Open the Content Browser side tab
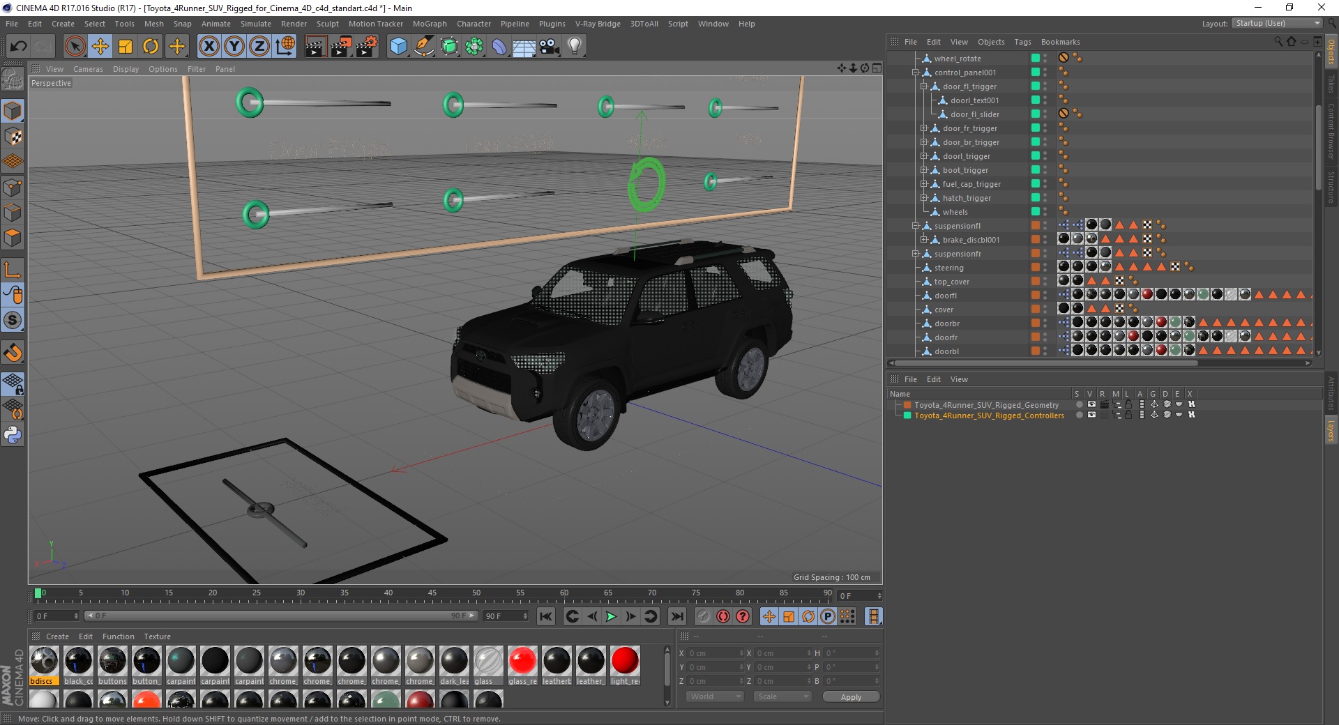Screen dimensions: 1339x725 click(x=1331, y=131)
